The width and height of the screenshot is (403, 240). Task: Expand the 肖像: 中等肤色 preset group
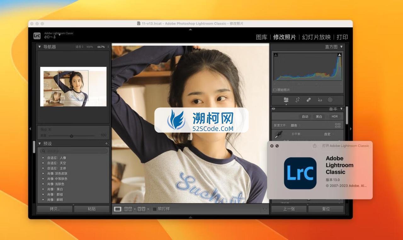[43, 179]
